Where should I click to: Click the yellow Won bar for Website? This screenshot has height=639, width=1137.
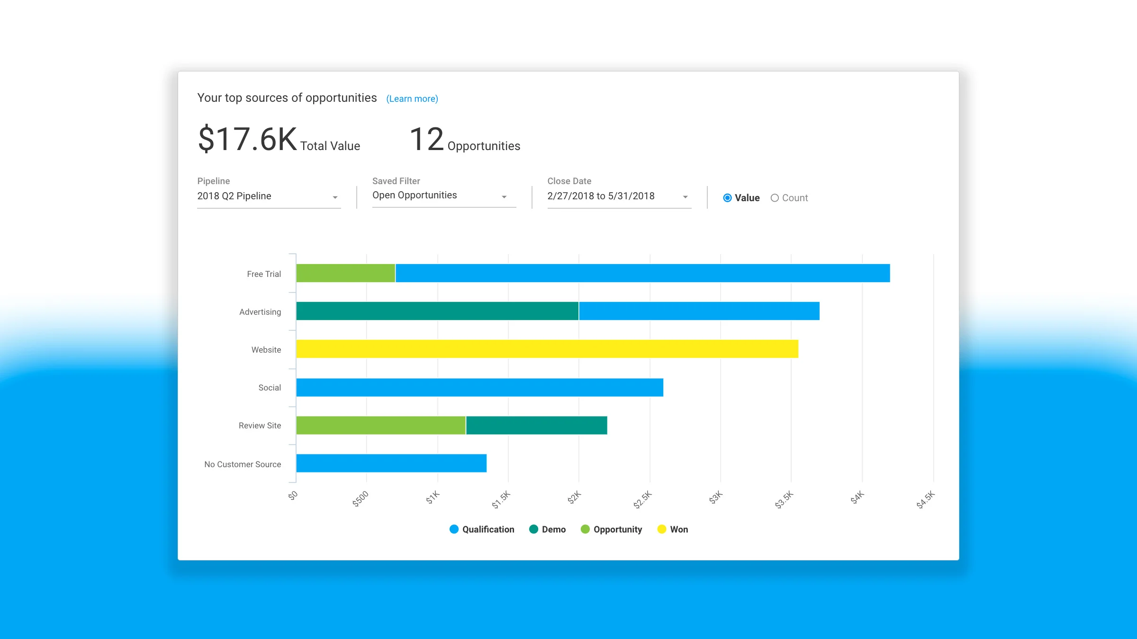coord(547,349)
